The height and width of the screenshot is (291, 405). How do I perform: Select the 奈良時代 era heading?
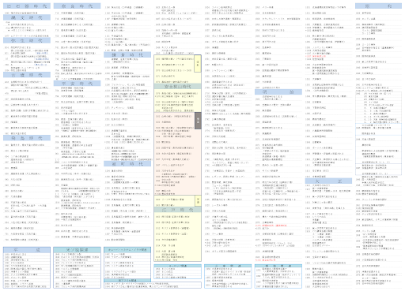[77, 6]
